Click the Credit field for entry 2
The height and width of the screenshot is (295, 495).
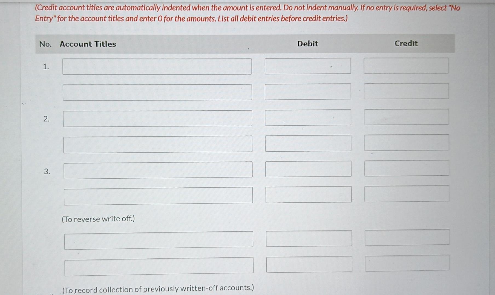pyautogui.click(x=406, y=117)
